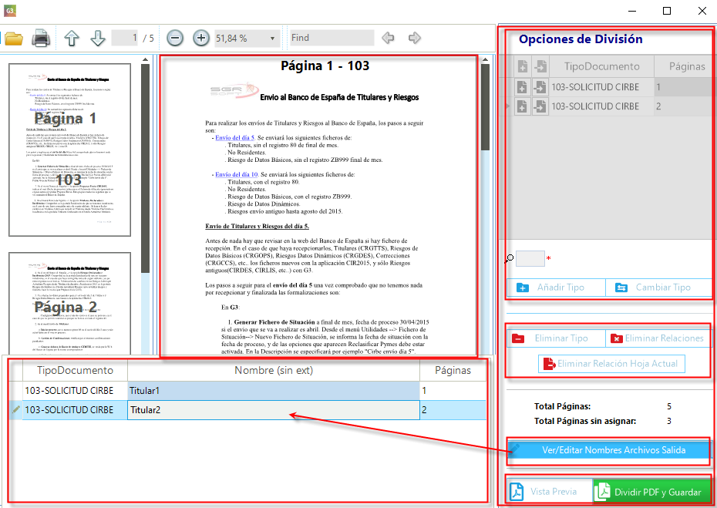
Task: Click insert-page icon for the page 1 row
Action: [x=540, y=86]
